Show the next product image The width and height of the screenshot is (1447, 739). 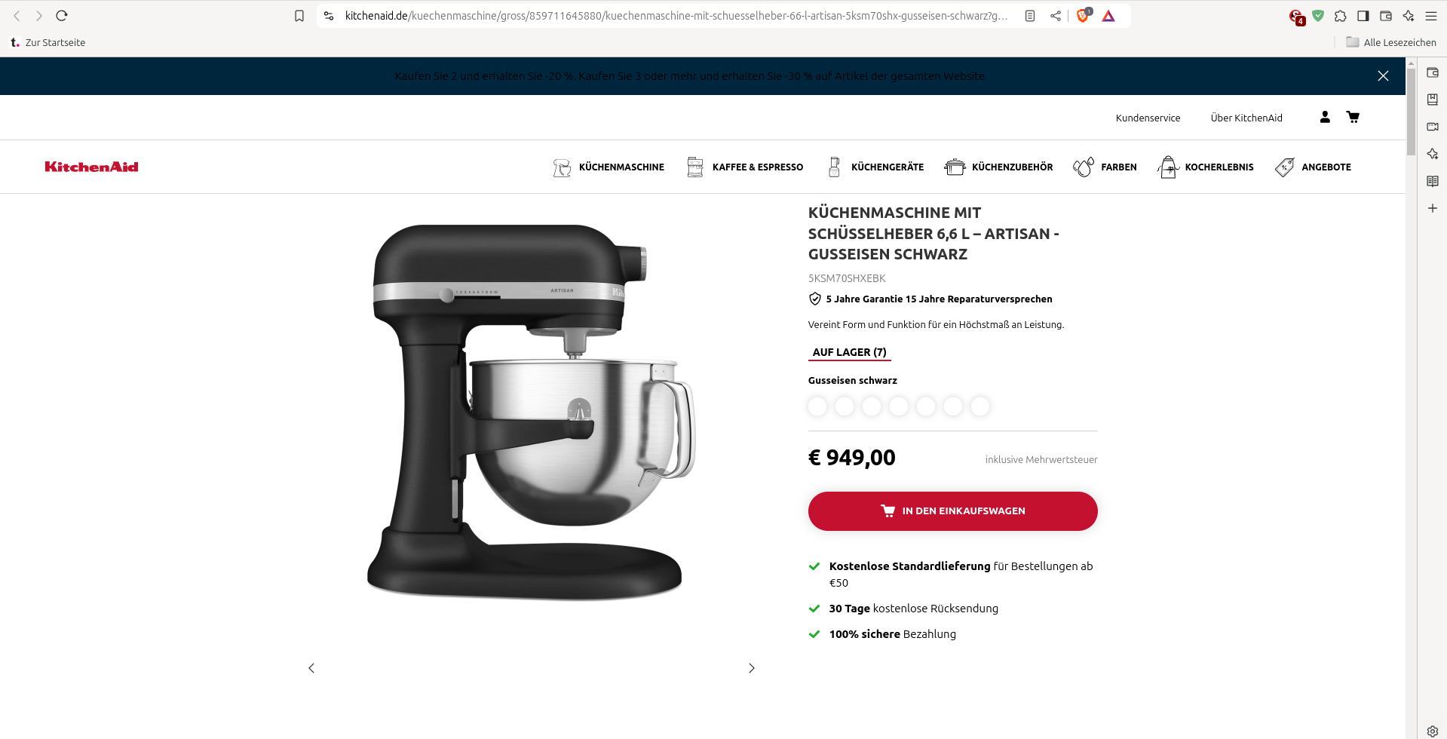(751, 668)
